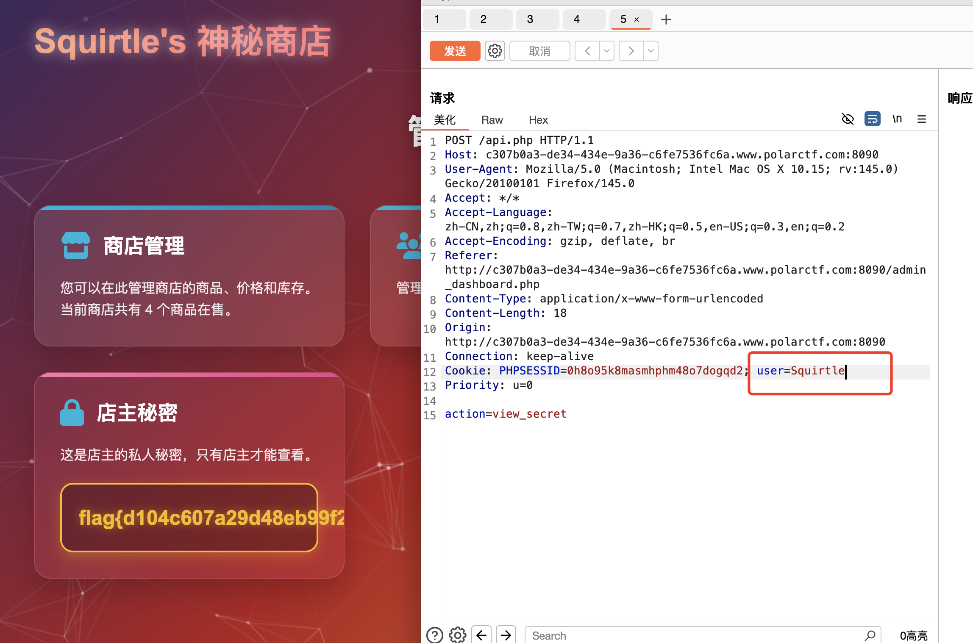Expand the back history dropdown arrow
This screenshot has width=973, height=643.
[607, 51]
